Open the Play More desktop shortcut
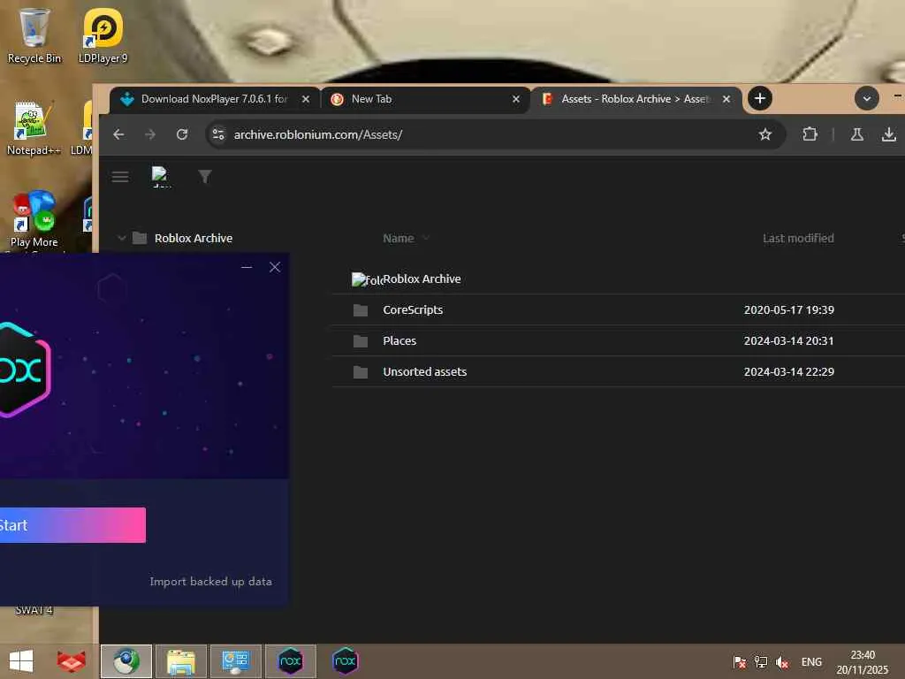The image size is (905, 679). (34, 219)
